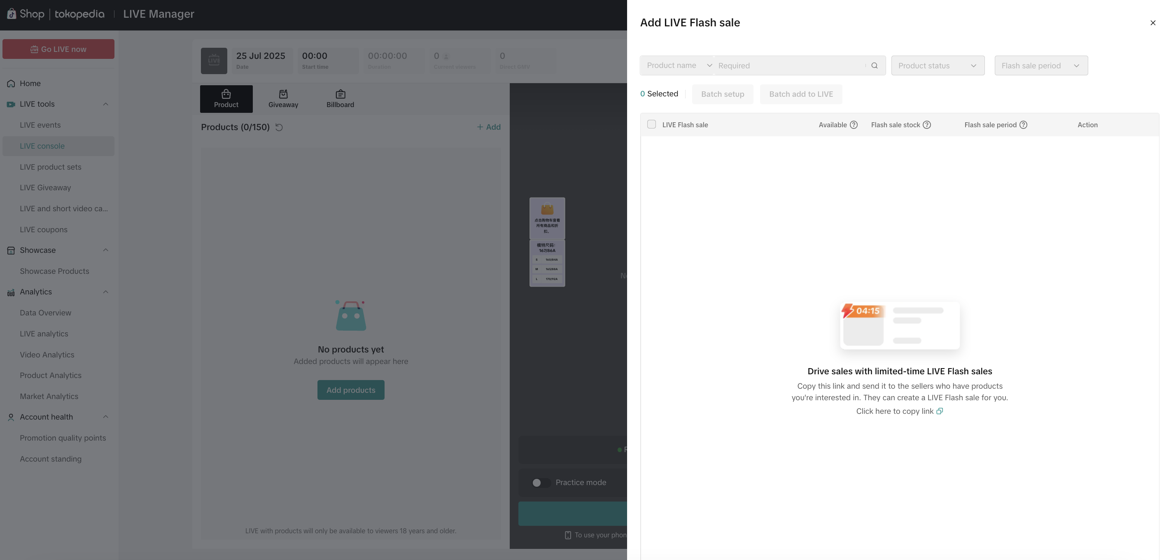Click the Home icon in sidebar
1171x560 pixels.
pos(11,84)
